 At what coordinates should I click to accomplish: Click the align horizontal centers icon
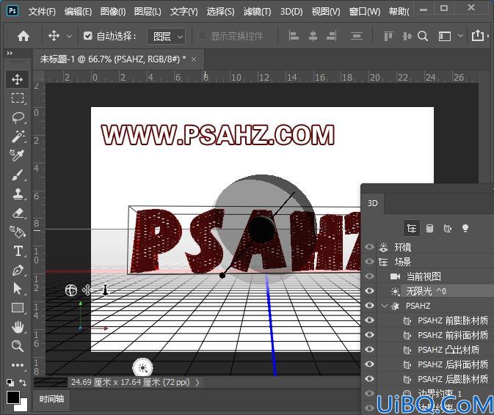313,36
